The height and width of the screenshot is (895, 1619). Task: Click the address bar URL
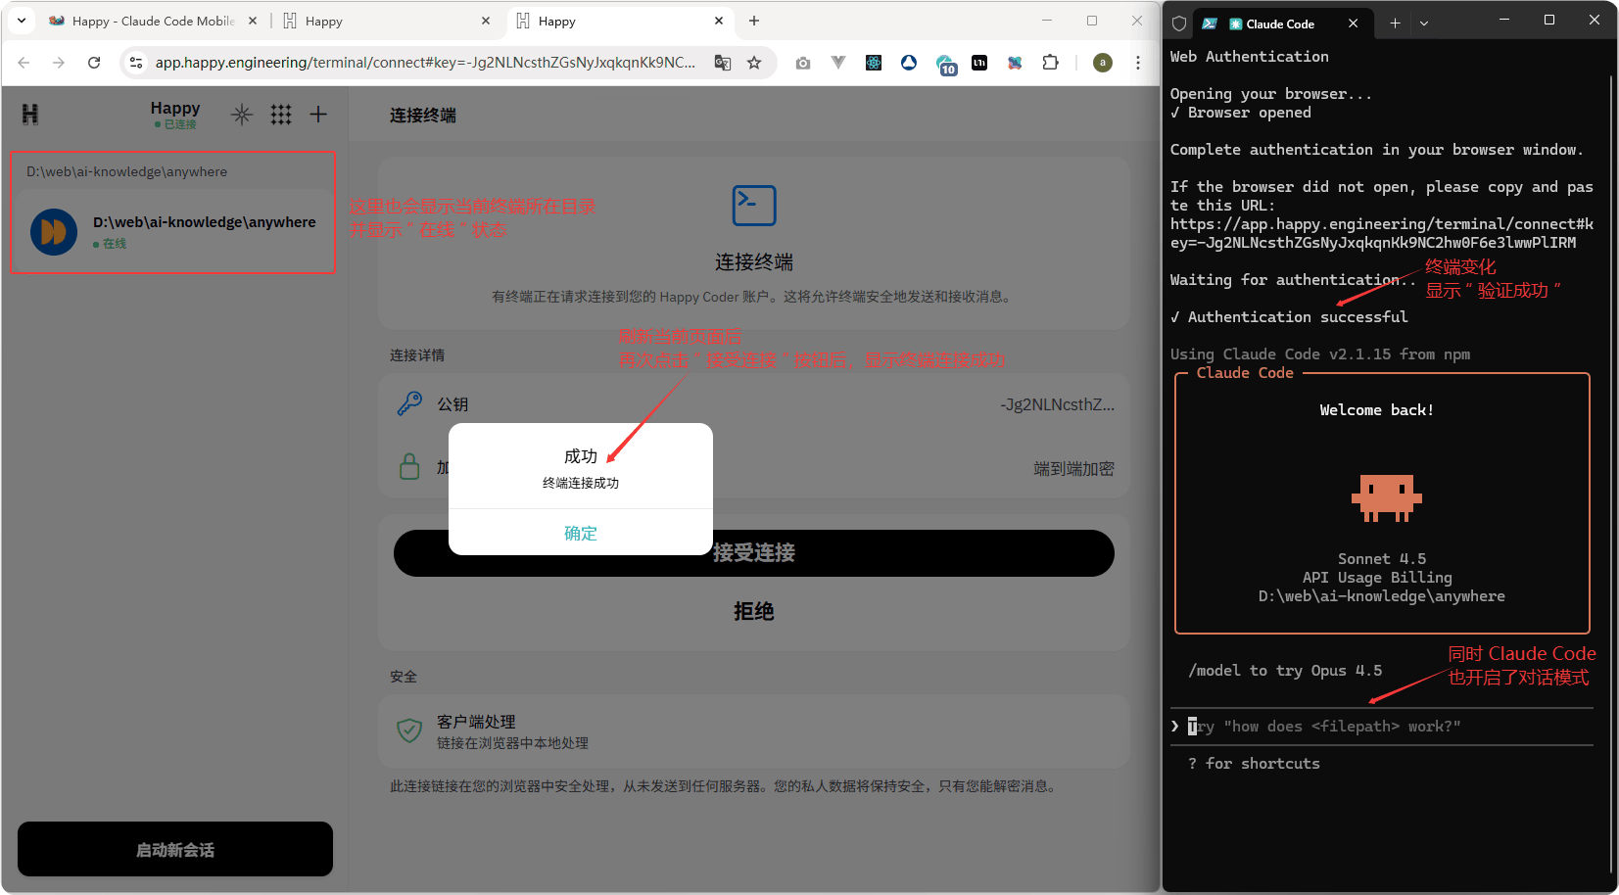pyautogui.click(x=425, y=63)
